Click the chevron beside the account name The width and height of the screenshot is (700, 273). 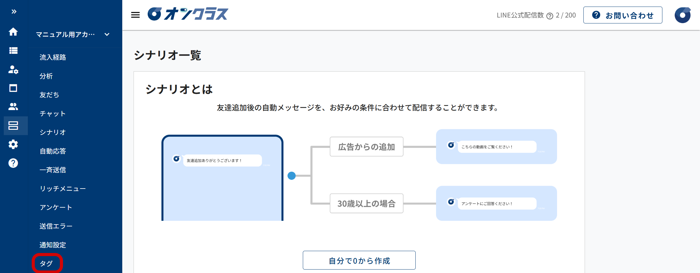click(x=107, y=34)
